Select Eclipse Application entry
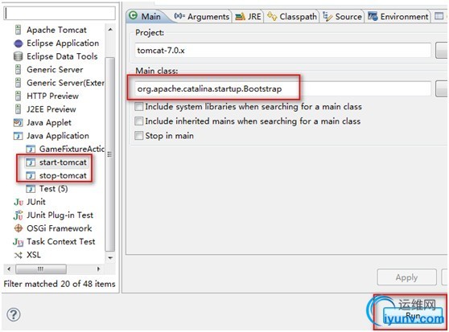Viewport: 449px width, 332px height. pos(63,43)
